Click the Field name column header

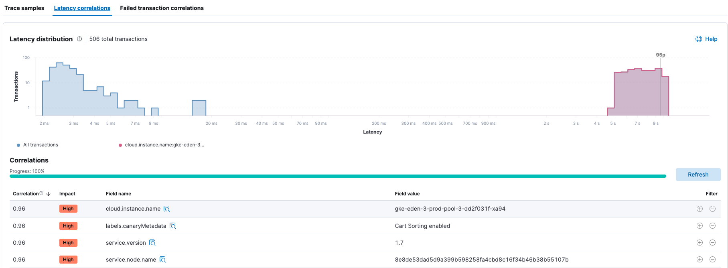118,194
